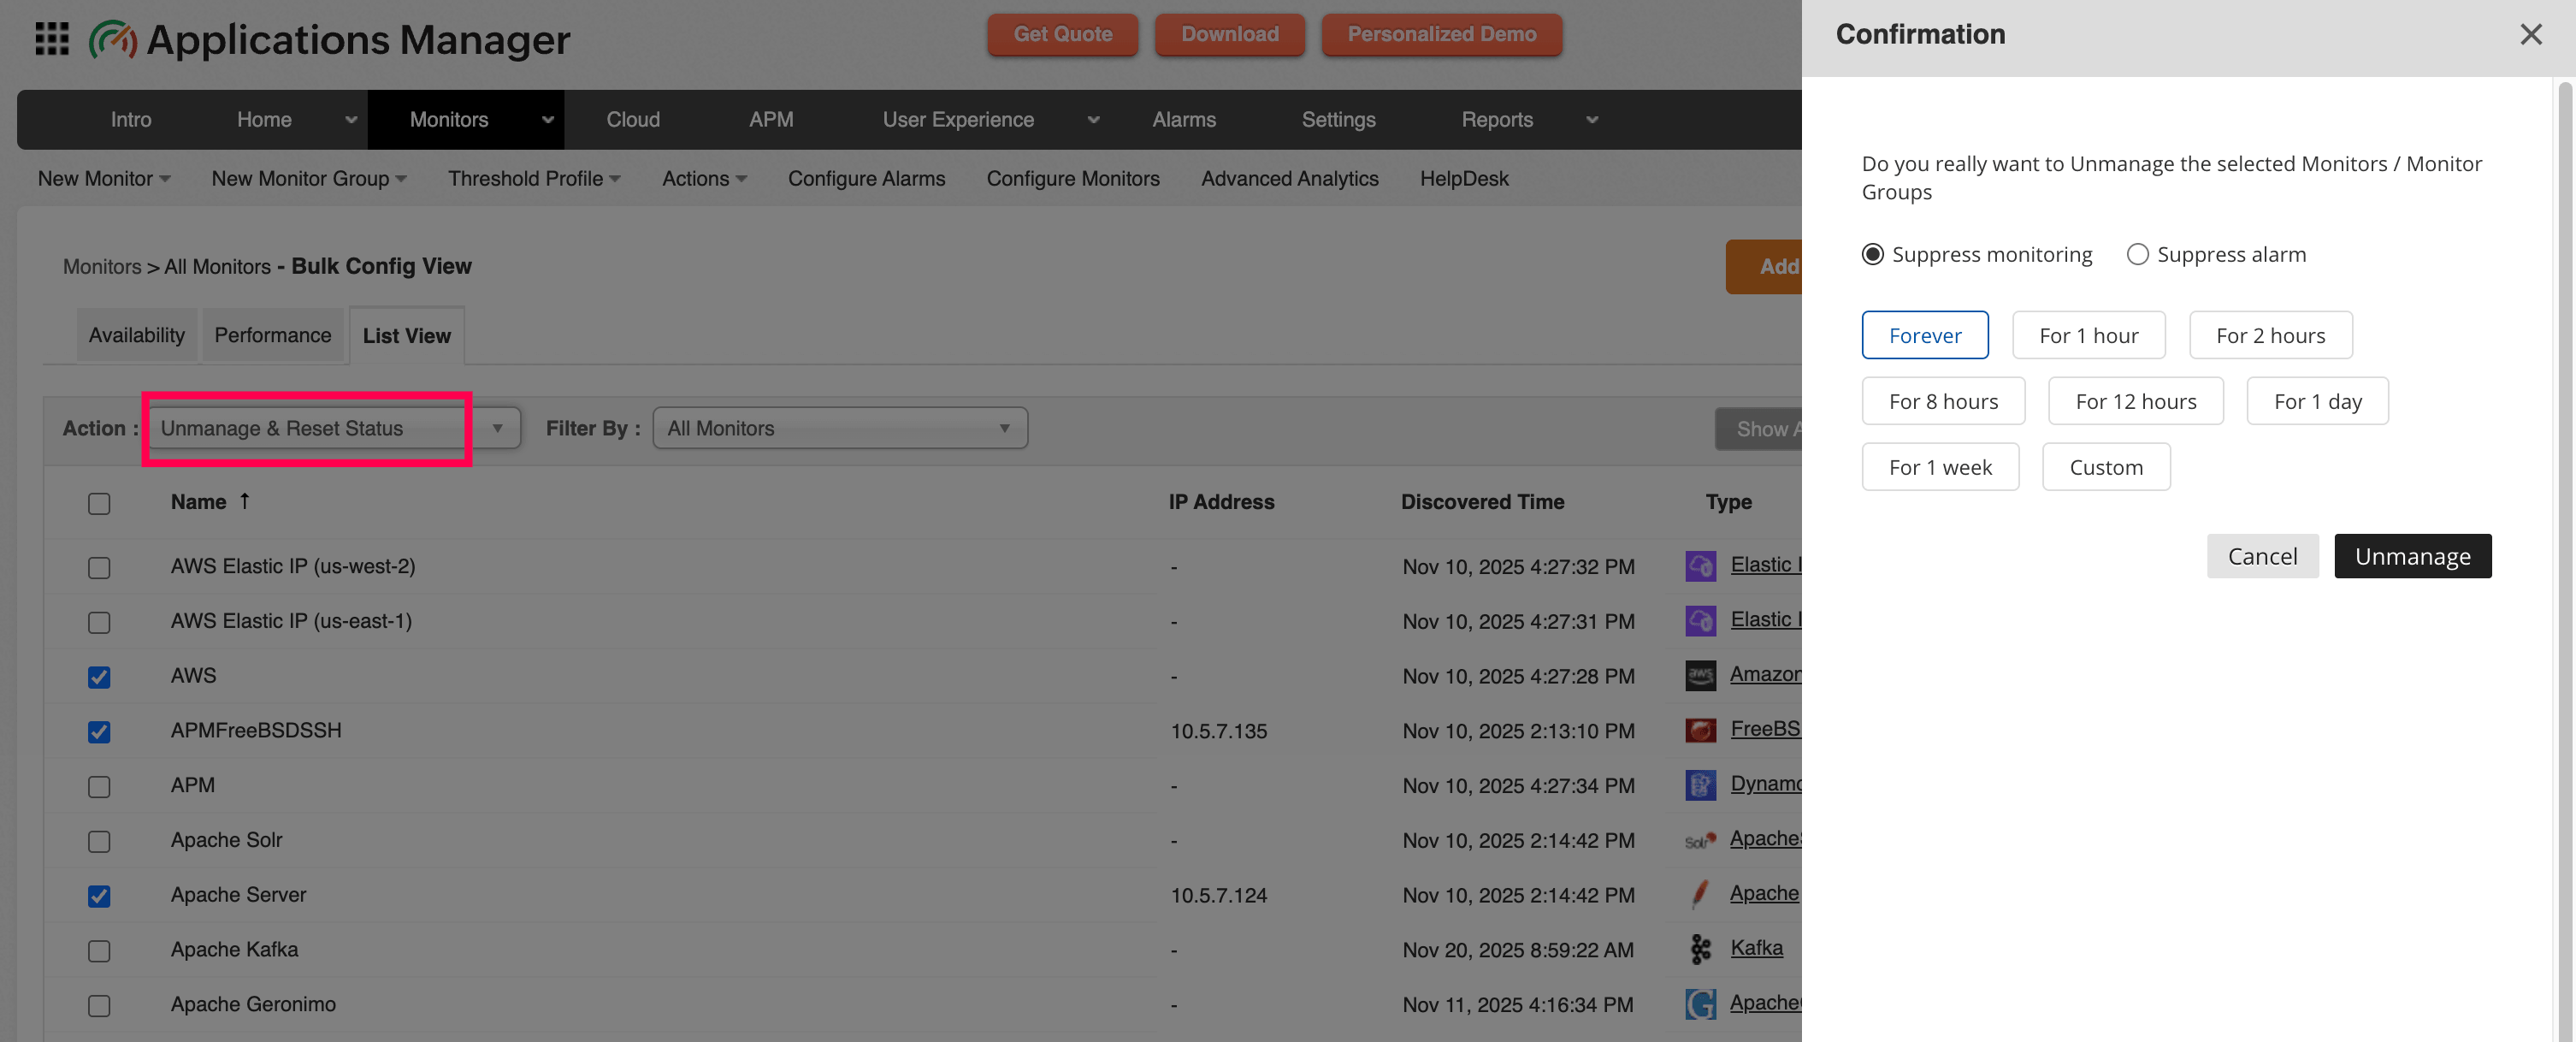The image size is (2576, 1042).
Task: Choose For 1 week duration
Action: pyautogui.click(x=1940, y=467)
